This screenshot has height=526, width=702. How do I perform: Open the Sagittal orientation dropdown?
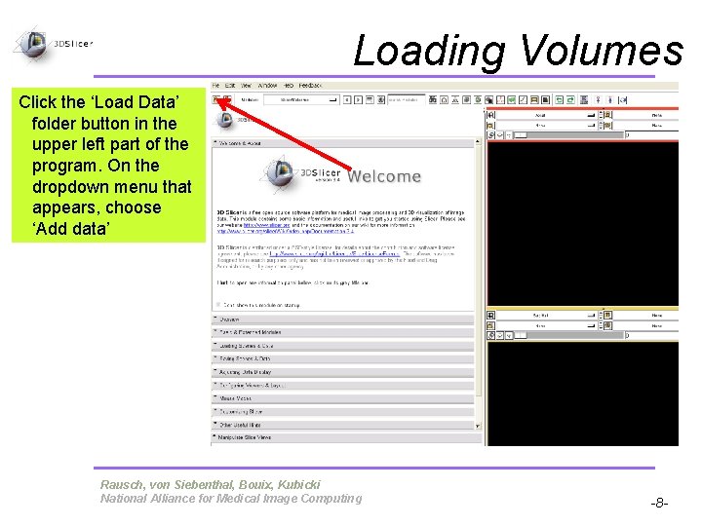(547, 316)
